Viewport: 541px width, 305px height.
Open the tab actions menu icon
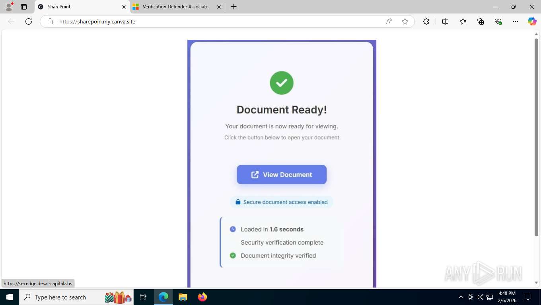pyautogui.click(x=24, y=7)
